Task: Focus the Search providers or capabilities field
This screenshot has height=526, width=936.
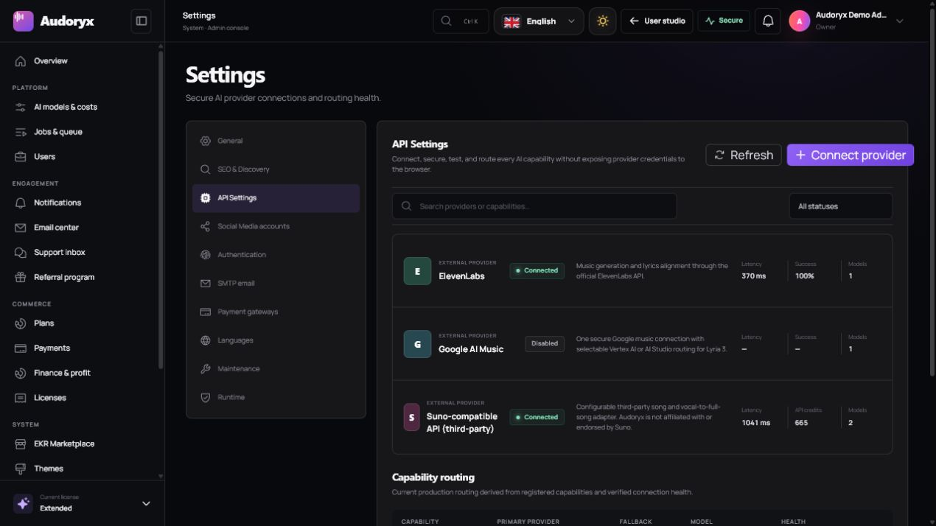Action: 534,206
